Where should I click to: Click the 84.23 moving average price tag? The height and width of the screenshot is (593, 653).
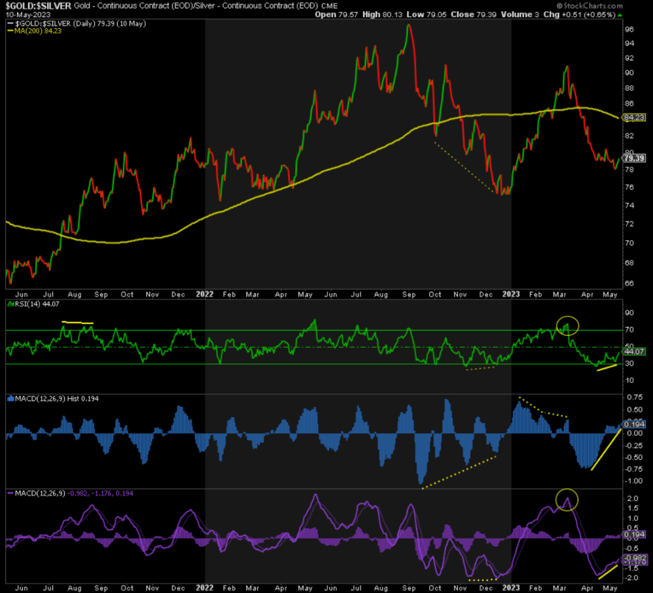[x=634, y=119]
